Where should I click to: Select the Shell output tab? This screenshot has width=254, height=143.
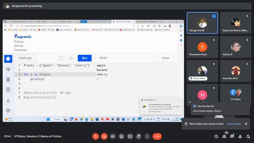(103, 58)
